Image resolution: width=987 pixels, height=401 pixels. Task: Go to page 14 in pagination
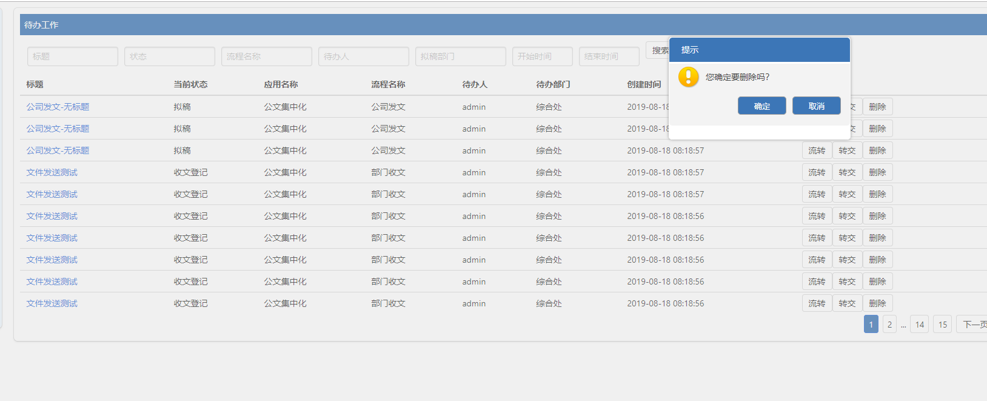(920, 324)
